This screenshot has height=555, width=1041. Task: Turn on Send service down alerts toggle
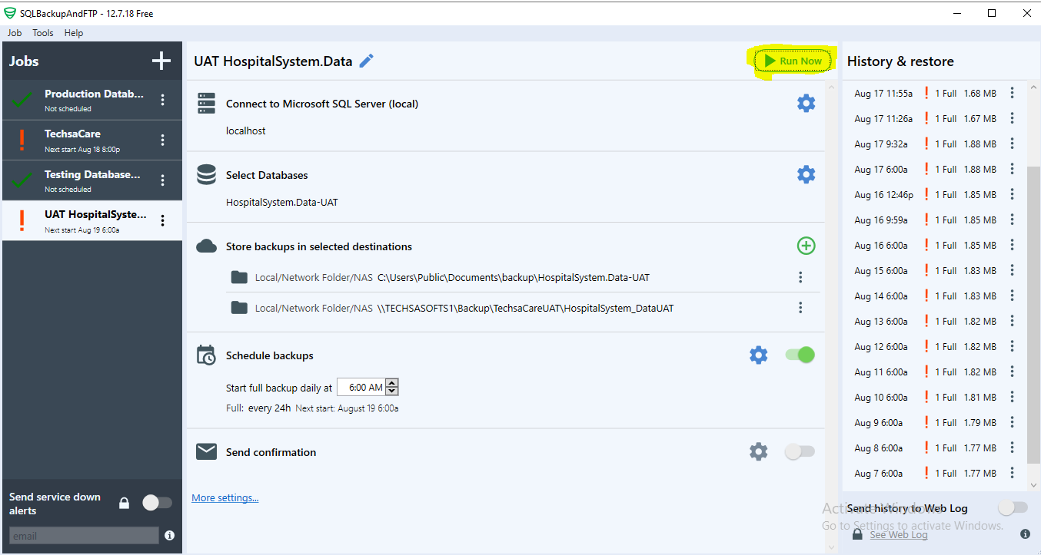click(157, 503)
